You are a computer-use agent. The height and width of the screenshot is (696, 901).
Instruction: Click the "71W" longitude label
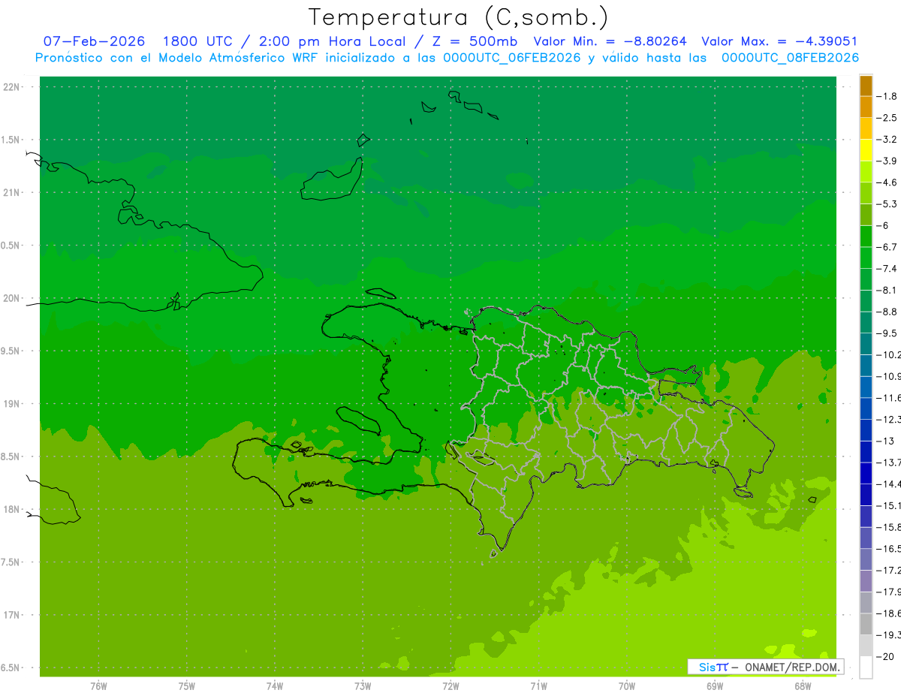coord(538,686)
